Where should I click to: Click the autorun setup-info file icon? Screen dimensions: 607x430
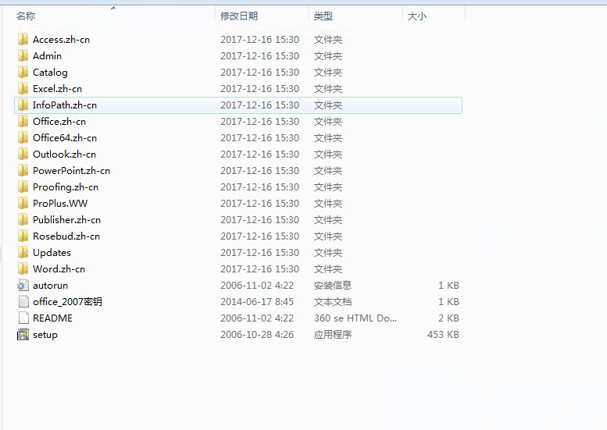point(23,285)
